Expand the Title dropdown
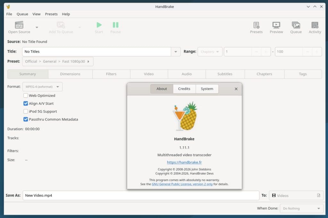 175,51
